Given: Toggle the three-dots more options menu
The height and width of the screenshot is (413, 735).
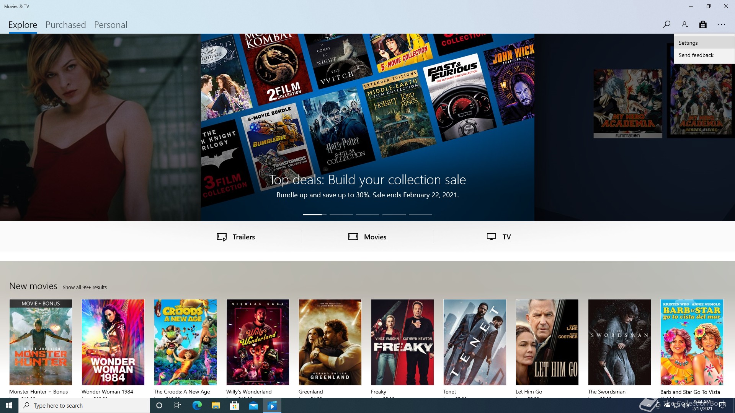Looking at the screenshot, I should [x=722, y=24].
